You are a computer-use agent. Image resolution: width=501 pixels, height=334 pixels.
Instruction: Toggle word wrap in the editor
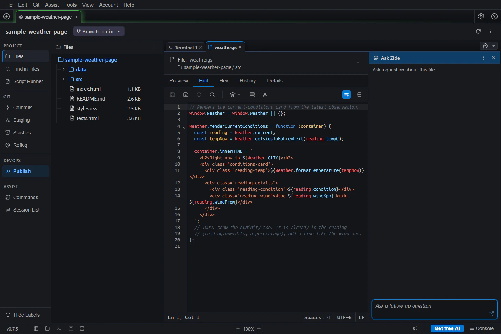point(347,95)
